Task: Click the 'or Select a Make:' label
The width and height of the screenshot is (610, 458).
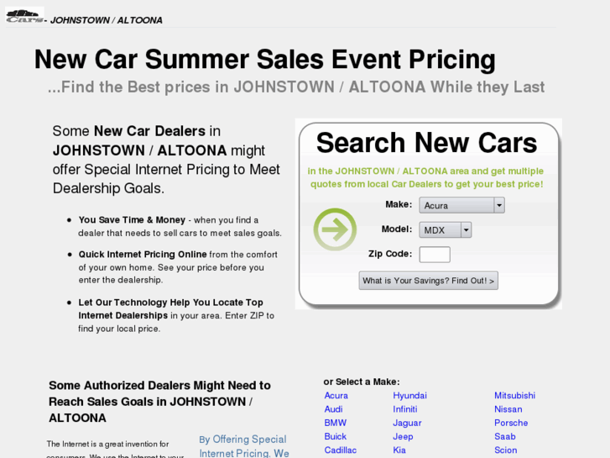Action: (x=362, y=382)
